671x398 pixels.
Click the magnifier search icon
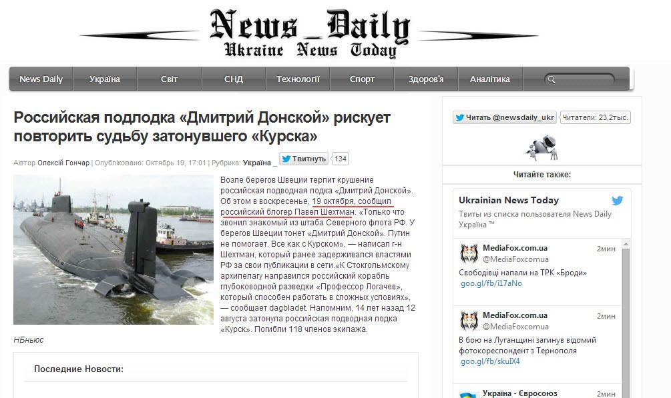[551, 79]
